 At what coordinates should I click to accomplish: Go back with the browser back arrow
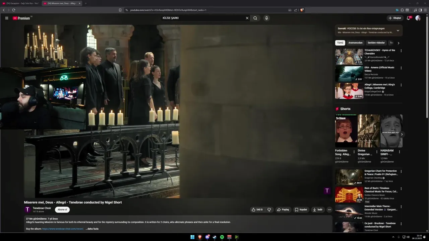click(x=4, y=10)
